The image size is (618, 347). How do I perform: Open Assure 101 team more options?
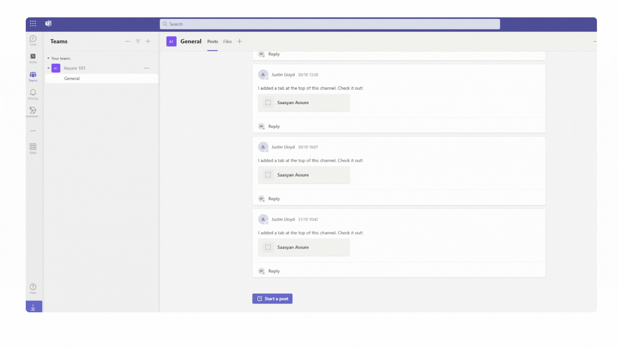[147, 68]
